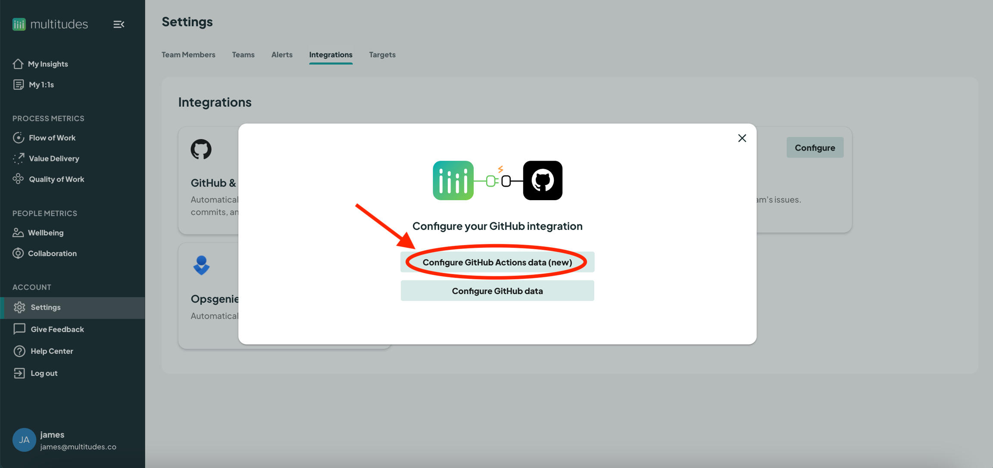
Task: Log out of the account
Action: pos(44,373)
